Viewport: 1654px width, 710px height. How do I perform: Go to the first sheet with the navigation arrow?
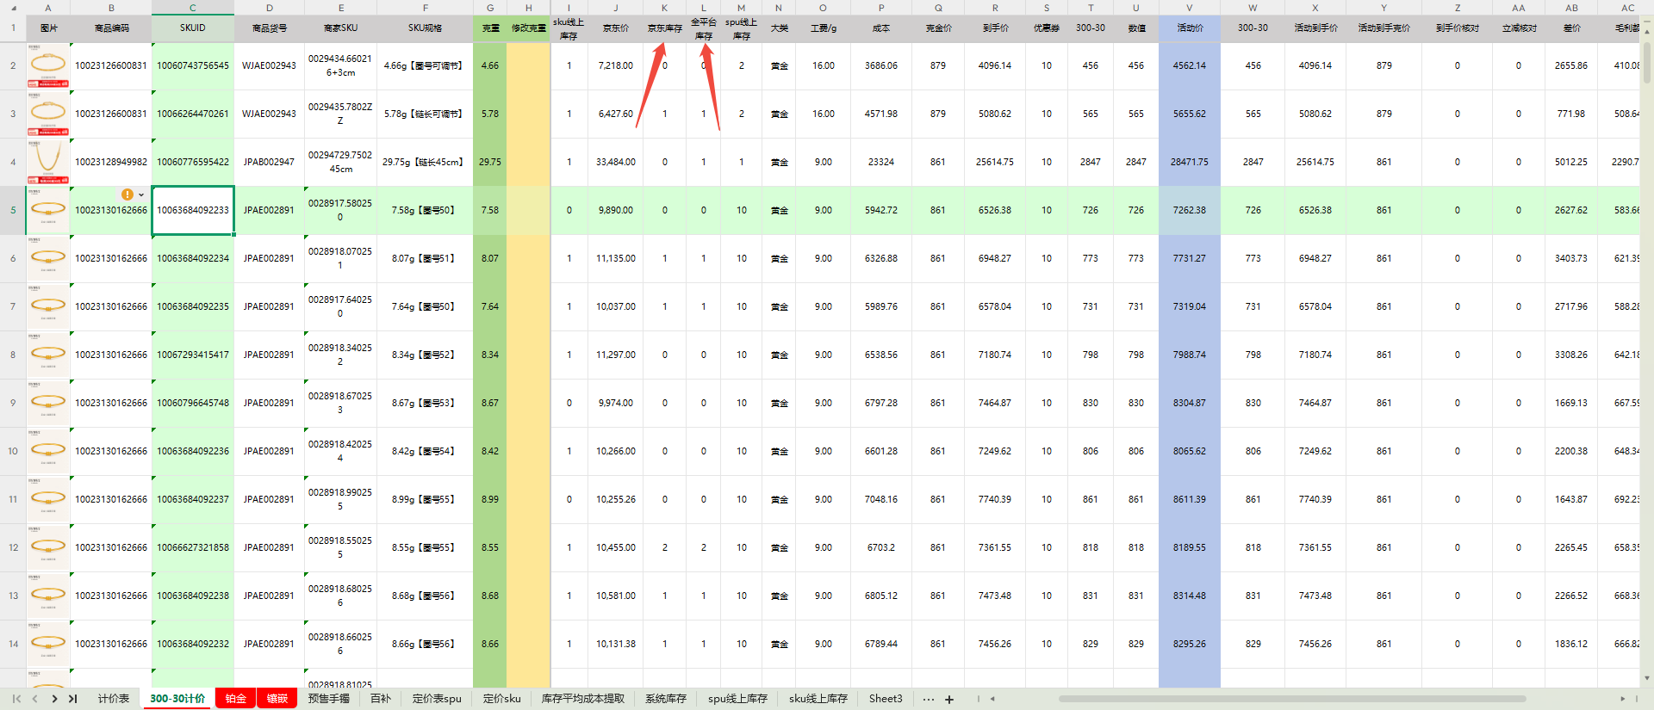coord(16,699)
